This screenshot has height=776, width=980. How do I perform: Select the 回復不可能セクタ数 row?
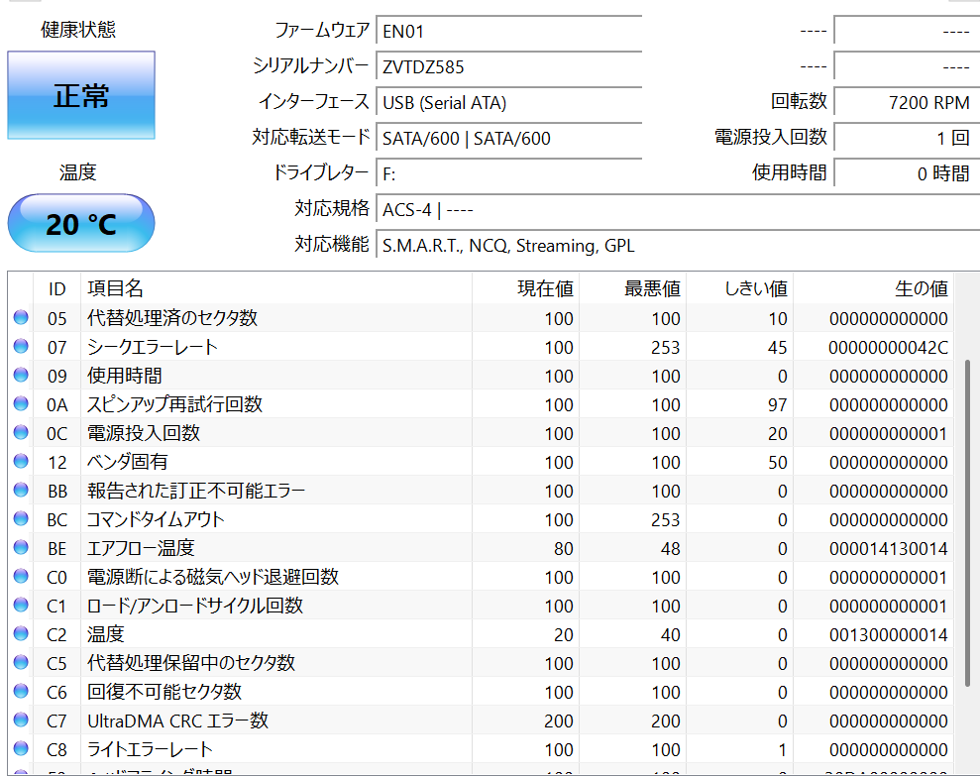[x=482, y=692]
